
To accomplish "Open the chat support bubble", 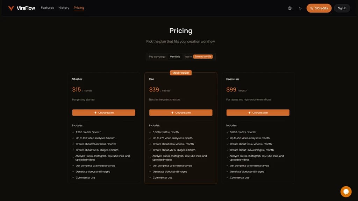I will (346, 192).
